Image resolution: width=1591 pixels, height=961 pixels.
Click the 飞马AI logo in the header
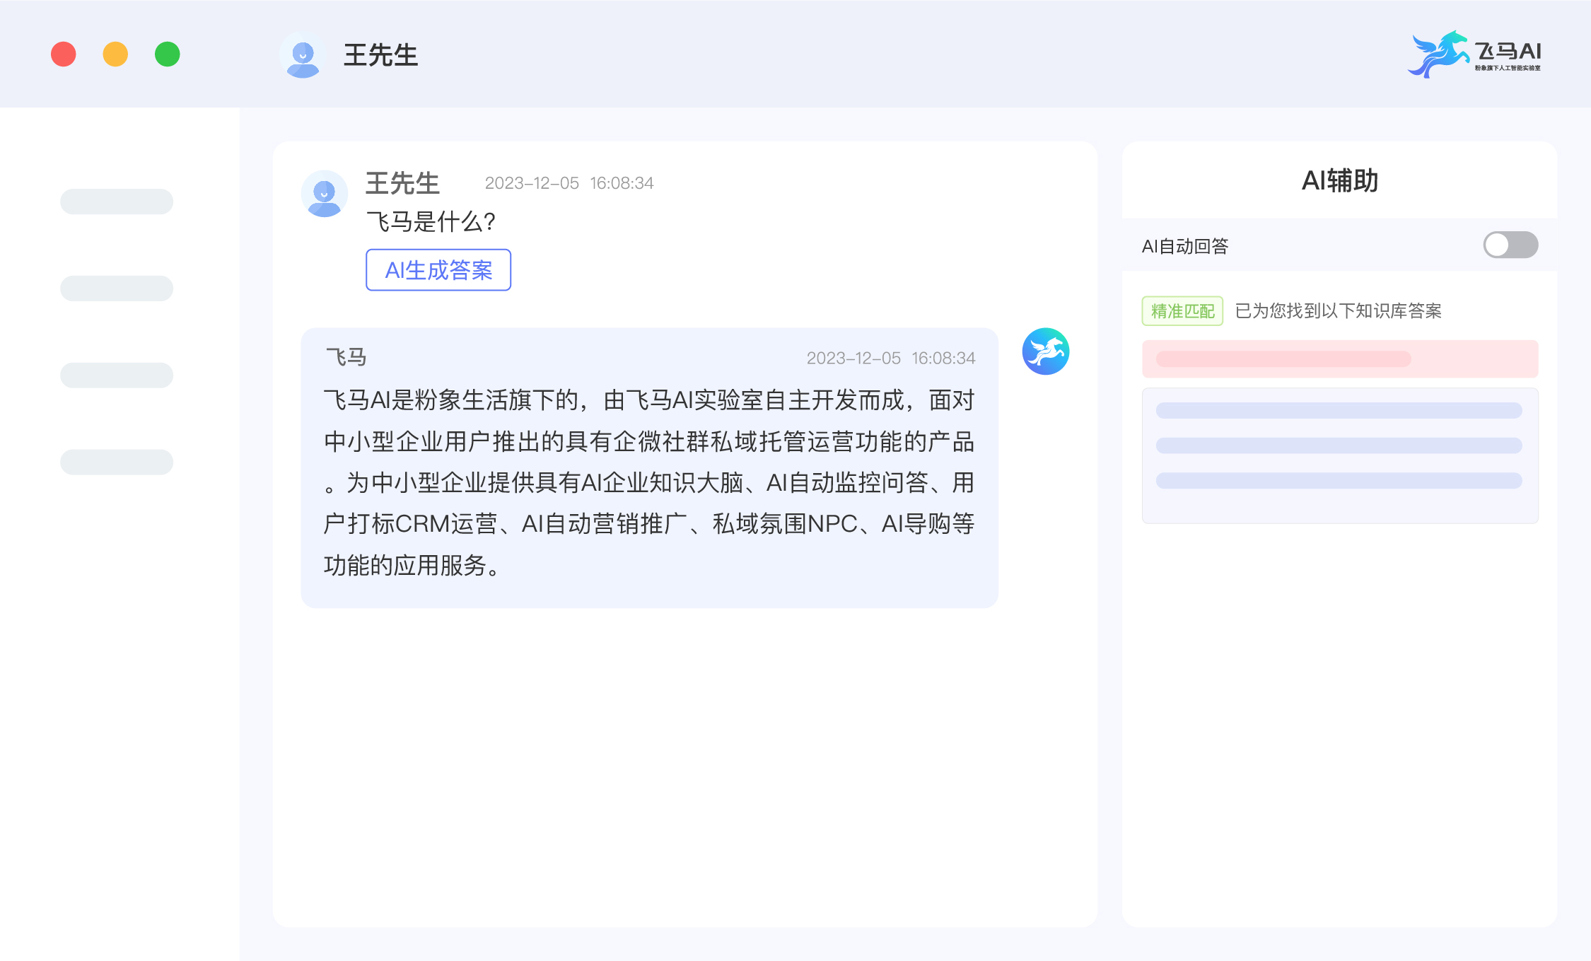click(x=1474, y=54)
